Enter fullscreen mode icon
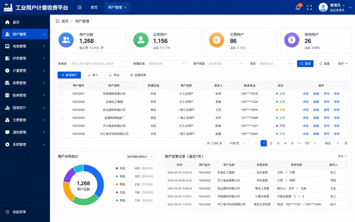This screenshot has width=355, height=222. tap(309, 8)
